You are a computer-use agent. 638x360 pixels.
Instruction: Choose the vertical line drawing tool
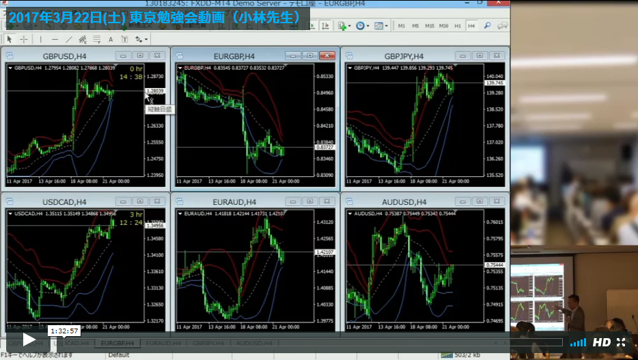pyautogui.click(x=40, y=40)
